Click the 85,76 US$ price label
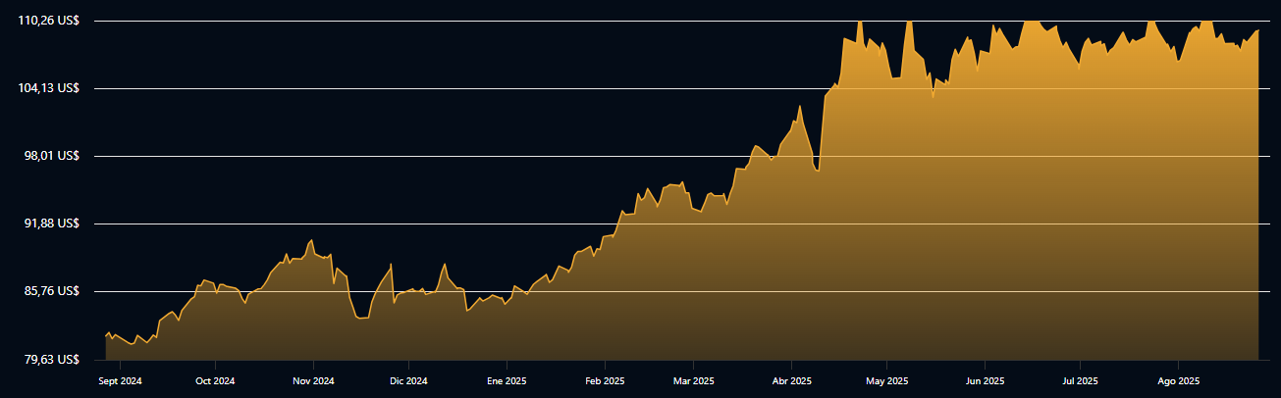The width and height of the screenshot is (1281, 398). tap(51, 290)
